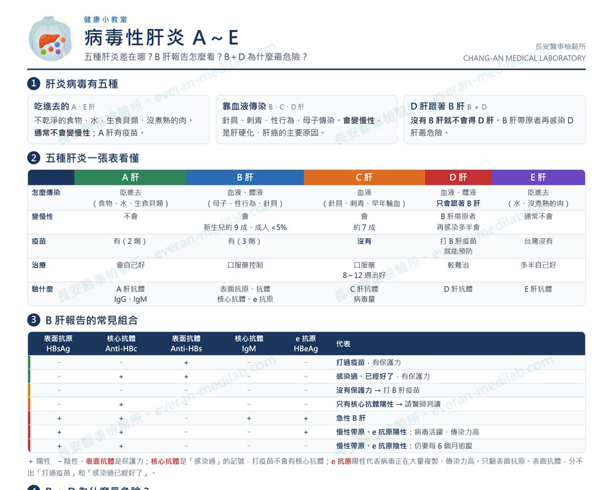Viewport: 613px width, 490px height.
Task: Select the '慢性帶原、e 抗原陰性' row
Action: [306, 446]
